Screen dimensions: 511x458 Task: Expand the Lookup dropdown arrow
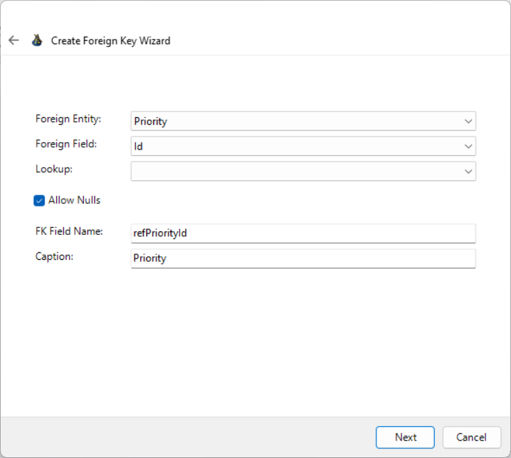point(468,171)
